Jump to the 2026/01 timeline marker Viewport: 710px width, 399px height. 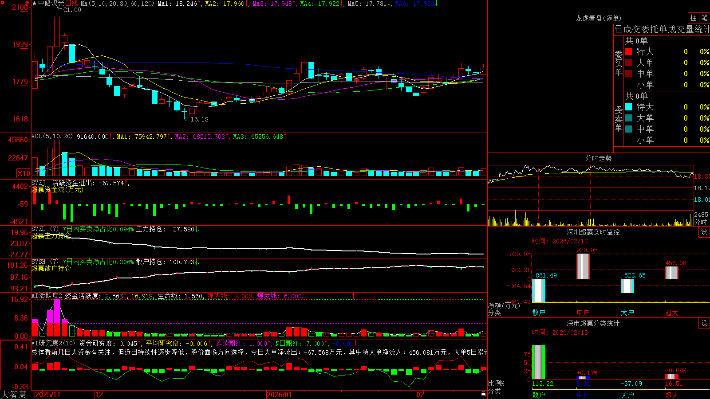(280, 395)
